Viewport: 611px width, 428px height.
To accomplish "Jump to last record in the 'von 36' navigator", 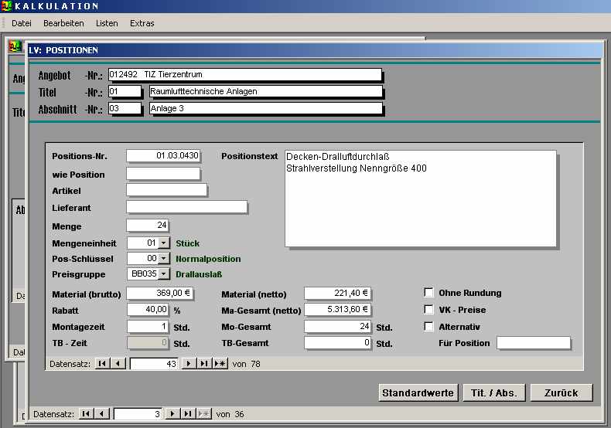I will click(x=188, y=414).
